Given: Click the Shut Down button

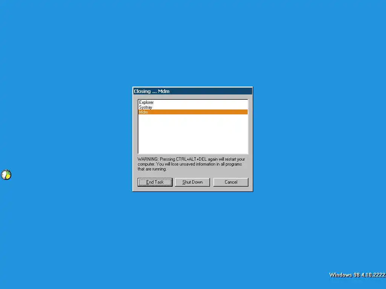Looking at the screenshot, I should pyautogui.click(x=192, y=182).
